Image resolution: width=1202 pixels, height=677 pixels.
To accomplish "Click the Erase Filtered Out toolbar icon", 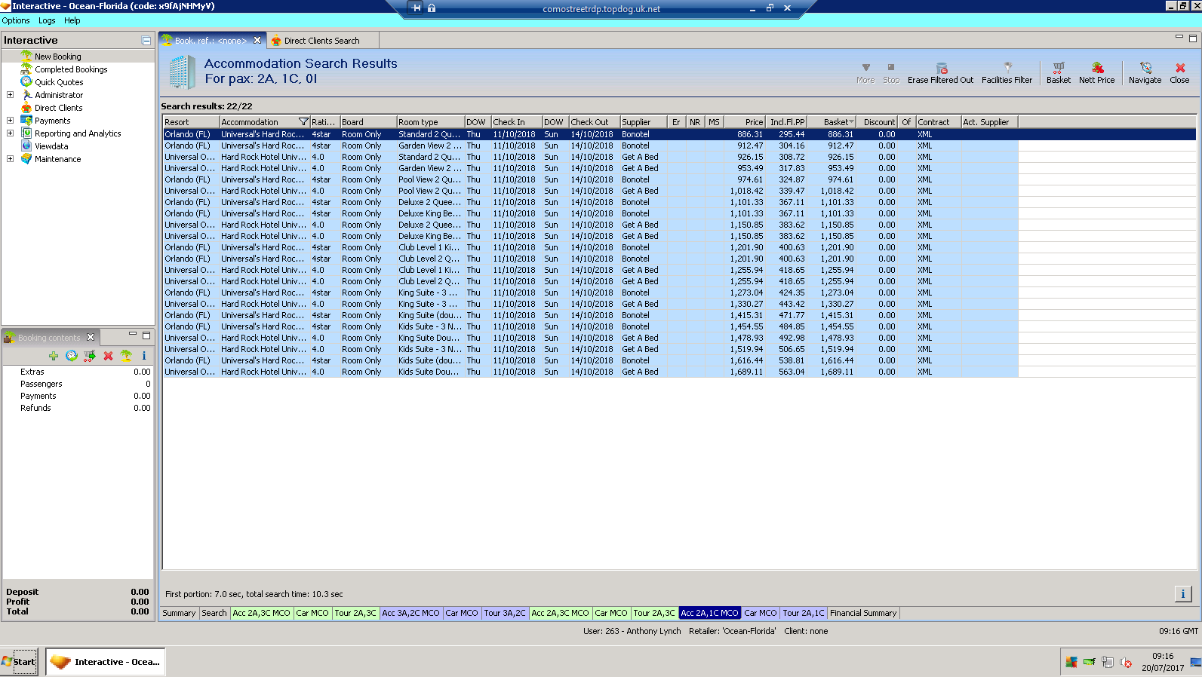I will coord(940,69).
